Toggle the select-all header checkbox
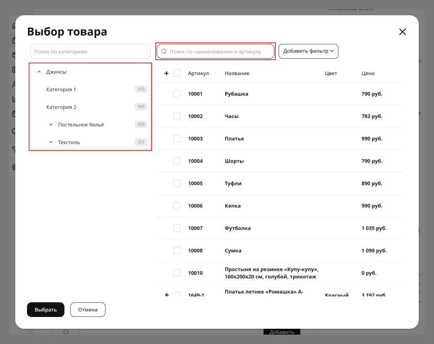Image resolution: width=434 pixels, height=344 pixels. click(177, 73)
